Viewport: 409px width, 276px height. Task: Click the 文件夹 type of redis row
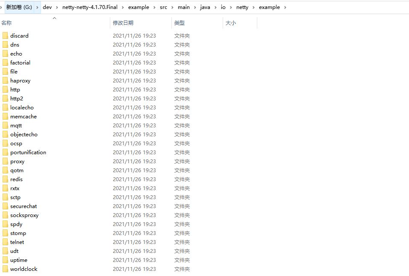tap(182, 179)
